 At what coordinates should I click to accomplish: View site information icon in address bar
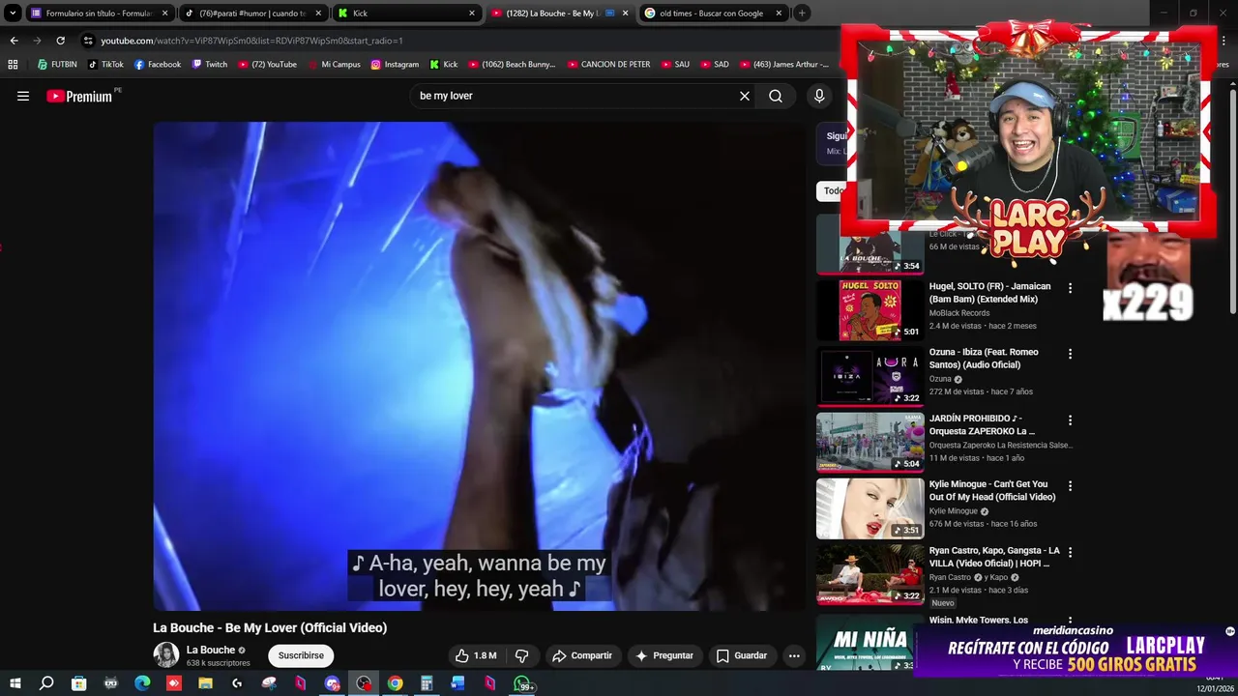coord(88,41)
